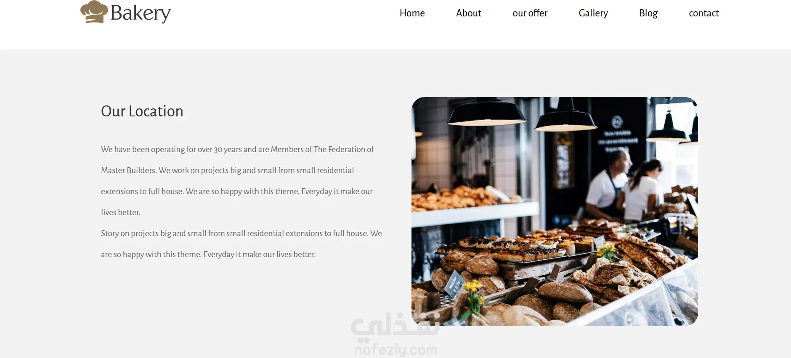The image size is (791, 358).
Task: Visit the Blog section
Action: coord(648,13)
